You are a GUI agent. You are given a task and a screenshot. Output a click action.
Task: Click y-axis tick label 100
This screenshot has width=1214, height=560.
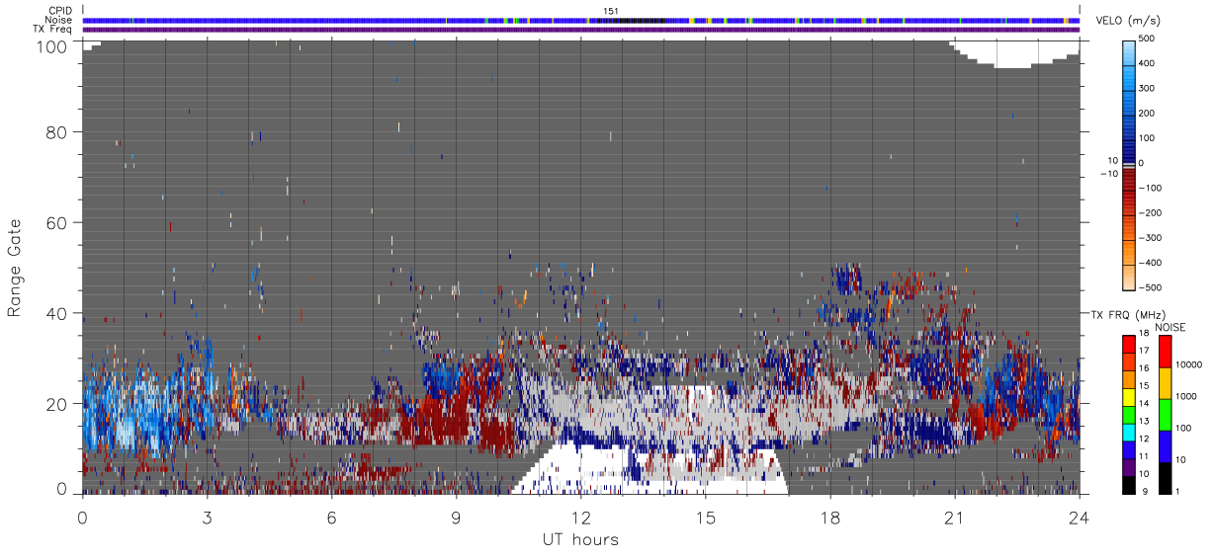click(x=52, y=45)
